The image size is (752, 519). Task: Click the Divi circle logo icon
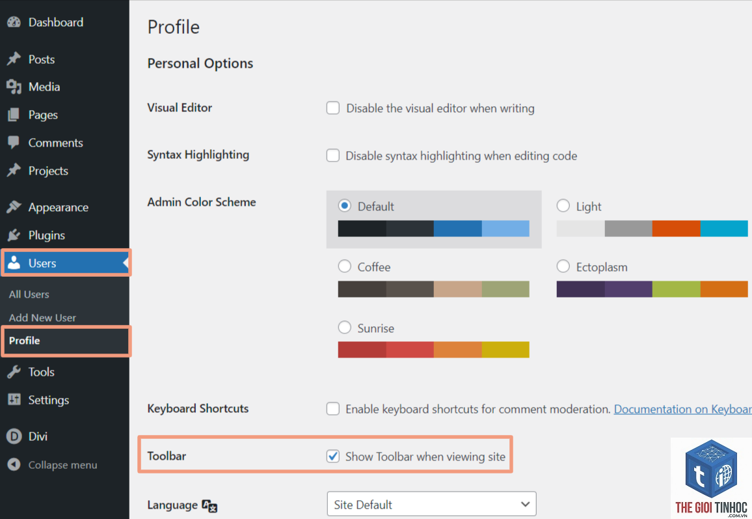pyautogui.click(x=14, y=436)
